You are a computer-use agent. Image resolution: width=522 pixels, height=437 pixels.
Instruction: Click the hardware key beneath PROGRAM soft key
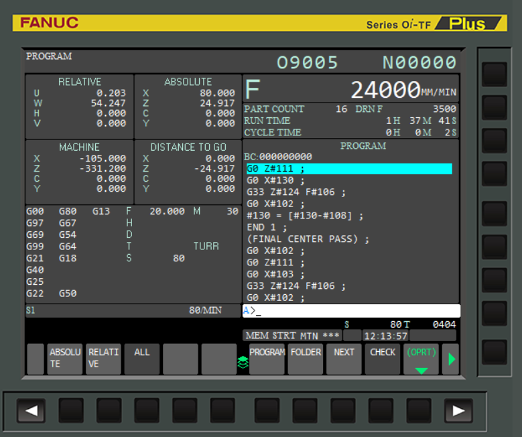coord(267,411)
